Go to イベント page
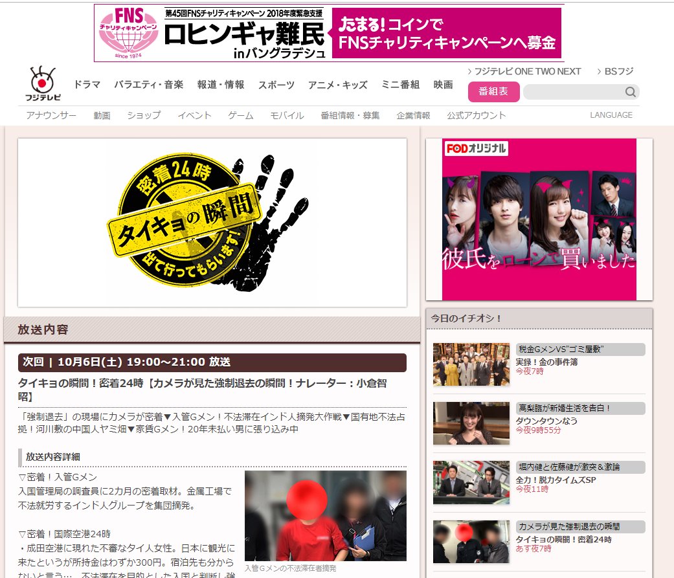Screen dimensions: 674x578 [195, 115]
